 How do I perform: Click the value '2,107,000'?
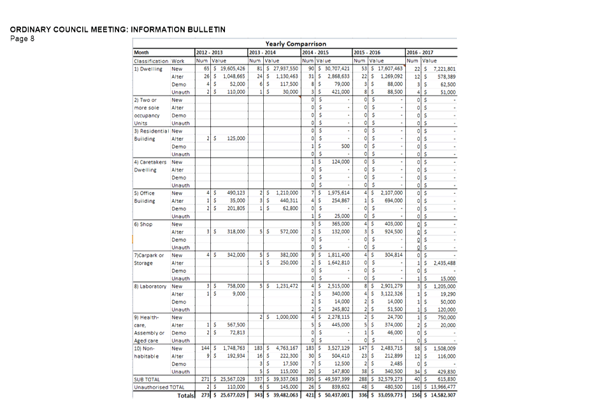point(391,193)
